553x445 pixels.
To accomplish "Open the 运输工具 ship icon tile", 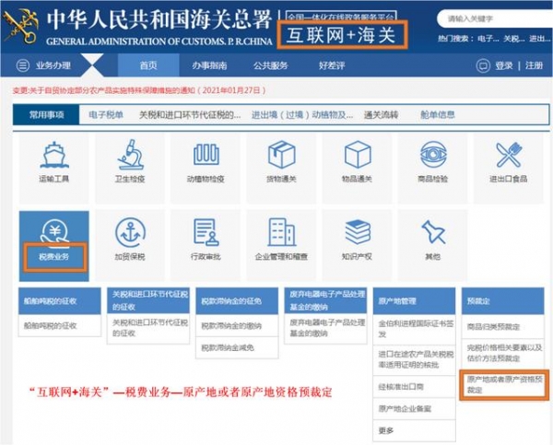I will click(53, 157).
